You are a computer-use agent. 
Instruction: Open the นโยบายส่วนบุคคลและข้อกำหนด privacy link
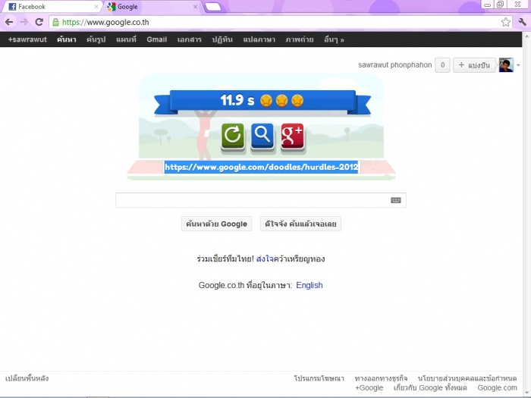click(x=467, y=378)
